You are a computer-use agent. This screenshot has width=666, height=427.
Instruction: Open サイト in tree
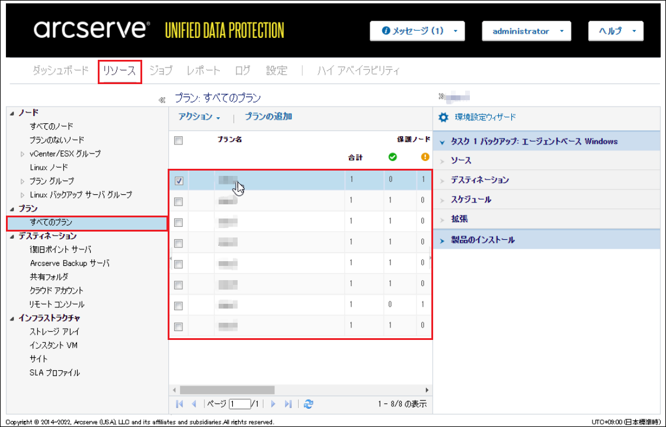tap(39, 359)
